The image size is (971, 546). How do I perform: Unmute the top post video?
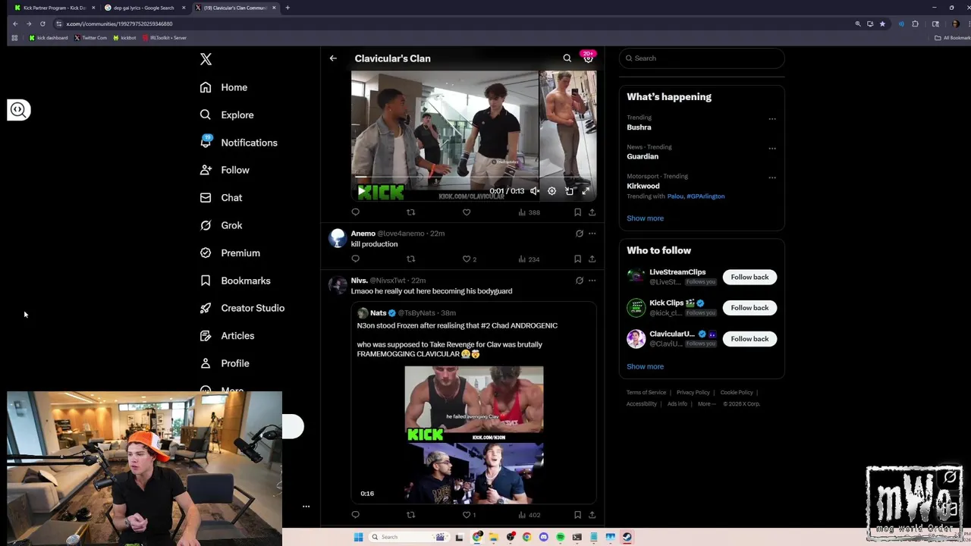coord(535,191)
